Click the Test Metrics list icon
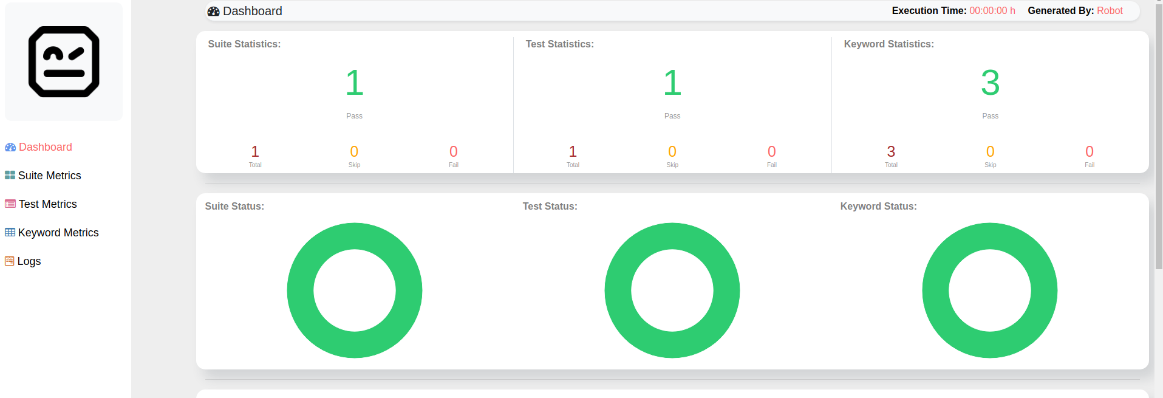Image resolution: width=1163 pixels, height=398 pixels. click(x=10, y=204)
